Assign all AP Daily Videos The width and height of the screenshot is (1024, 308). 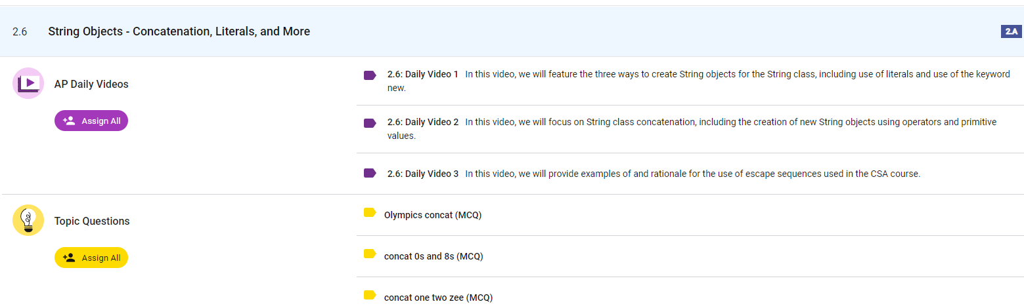[x=91, y=121]
